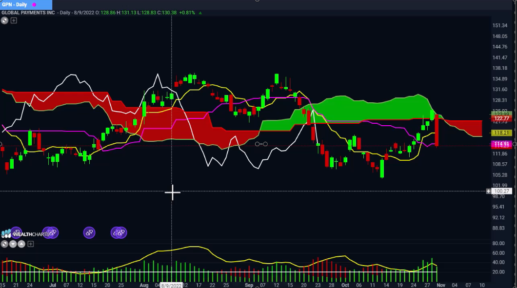This screenshot has height=288, width=517.
Task: Click the magenta 114.91 price label
Action: click(501, 144)
